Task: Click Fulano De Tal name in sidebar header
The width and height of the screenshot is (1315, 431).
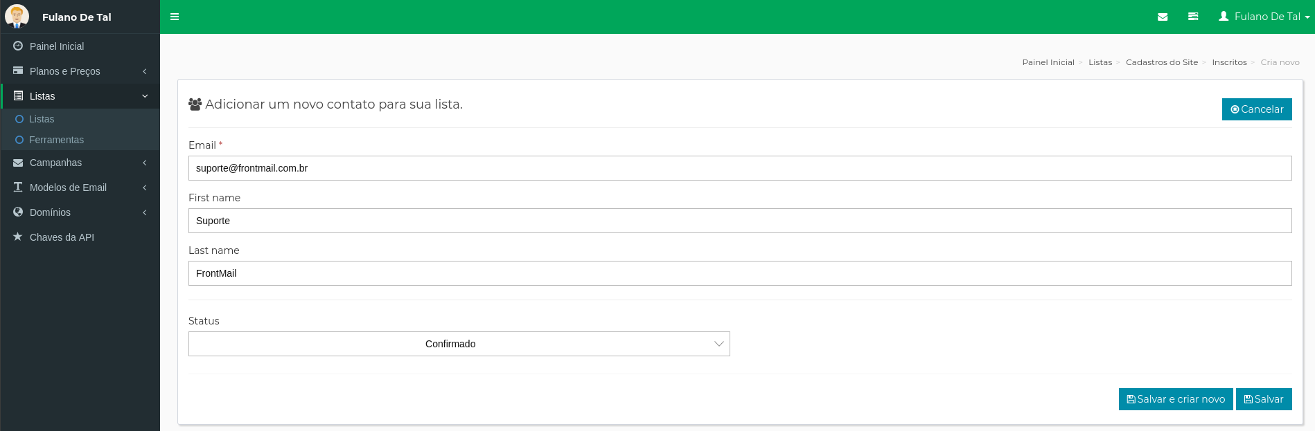Action: (x=77, y=17)
